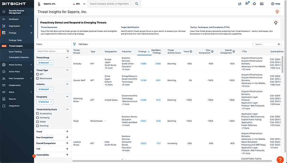Select Threat Insights in sidebar

pyautogui.click(x=16, y=46)
